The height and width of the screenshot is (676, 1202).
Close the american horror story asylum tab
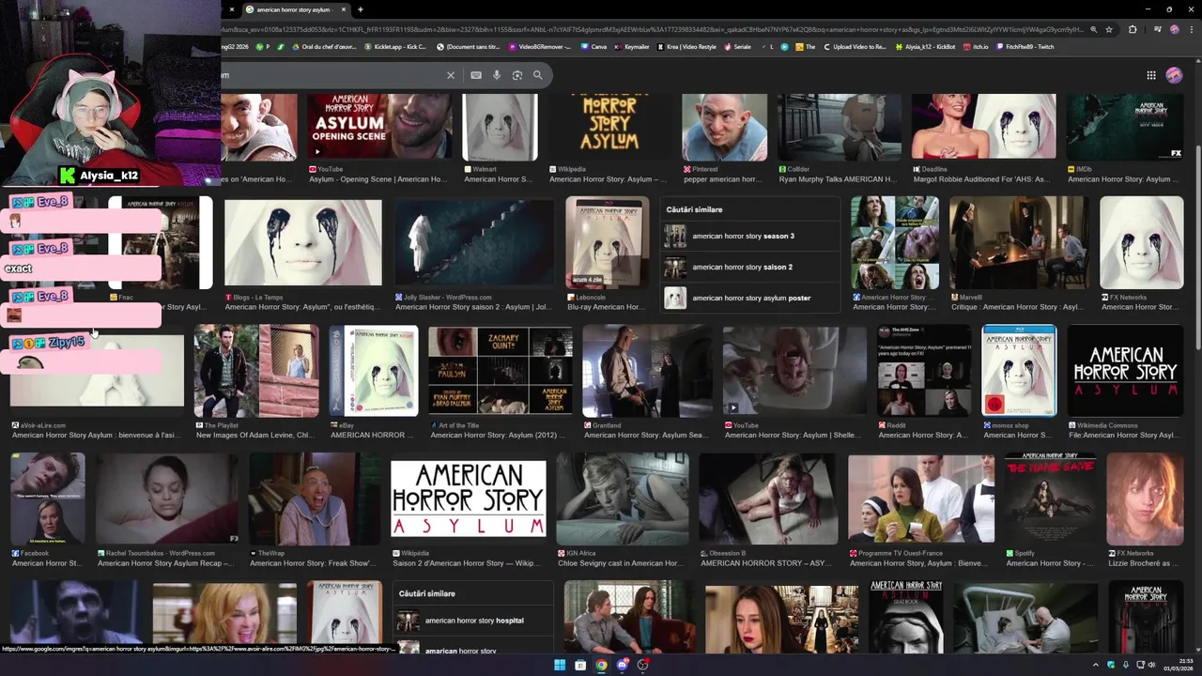tap(344, 9)
